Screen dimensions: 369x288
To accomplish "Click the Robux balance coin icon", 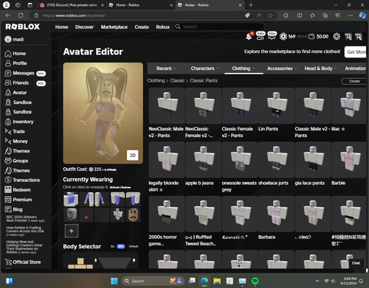I will 283,37.
